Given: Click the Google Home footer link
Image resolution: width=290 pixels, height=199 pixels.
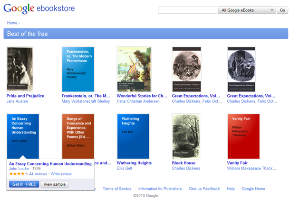Looking at the screenshot, I should click(253, 189).
